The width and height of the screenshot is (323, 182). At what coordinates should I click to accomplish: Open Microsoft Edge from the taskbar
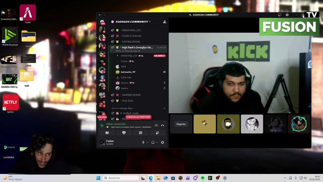(x=151, y=178)
